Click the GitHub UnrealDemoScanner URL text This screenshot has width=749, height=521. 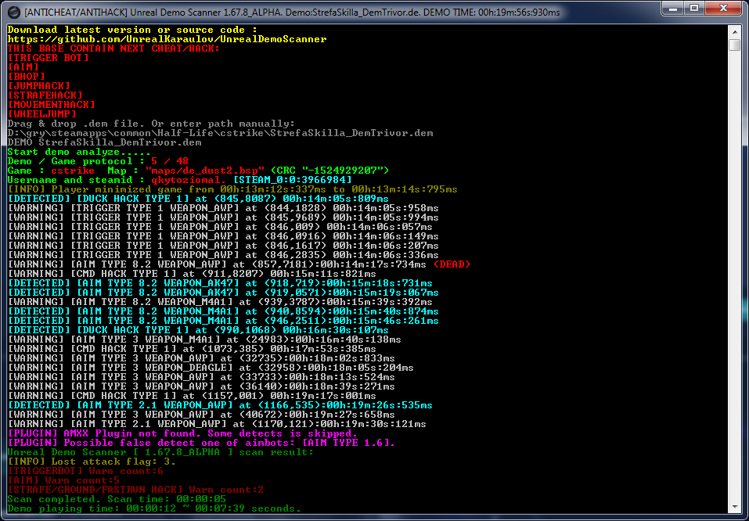[x=167, y=39]
